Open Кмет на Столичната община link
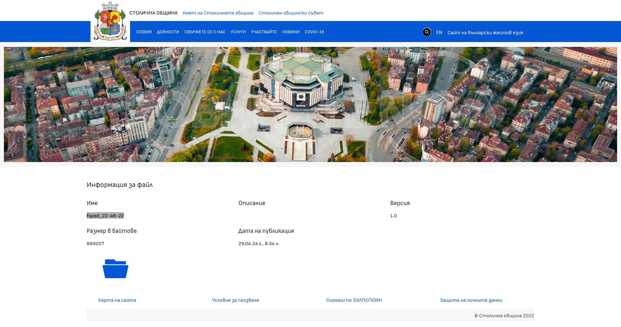Screen dimensions: 621x327 pyautogui.click(x=218, y=13)
